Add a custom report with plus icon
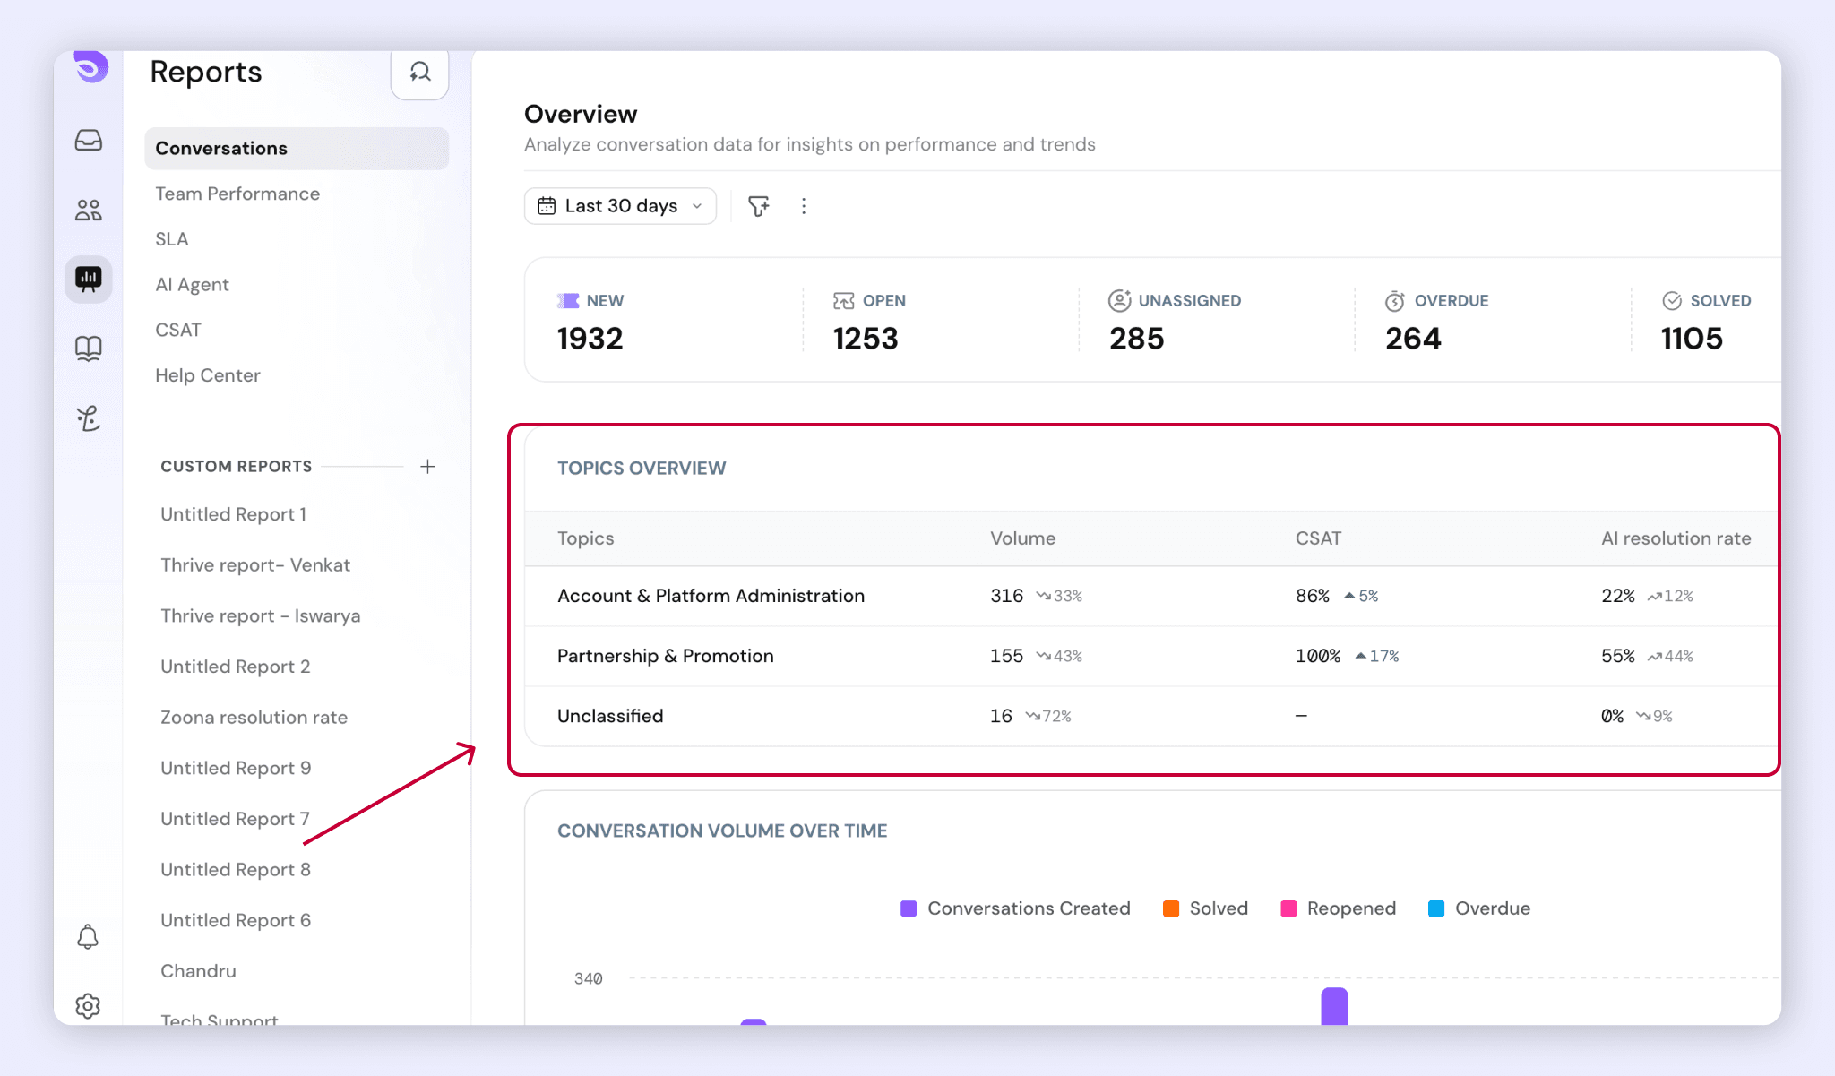This screenshot has height=1076, width=1835. pyautogui.click(x=427, y=467)
